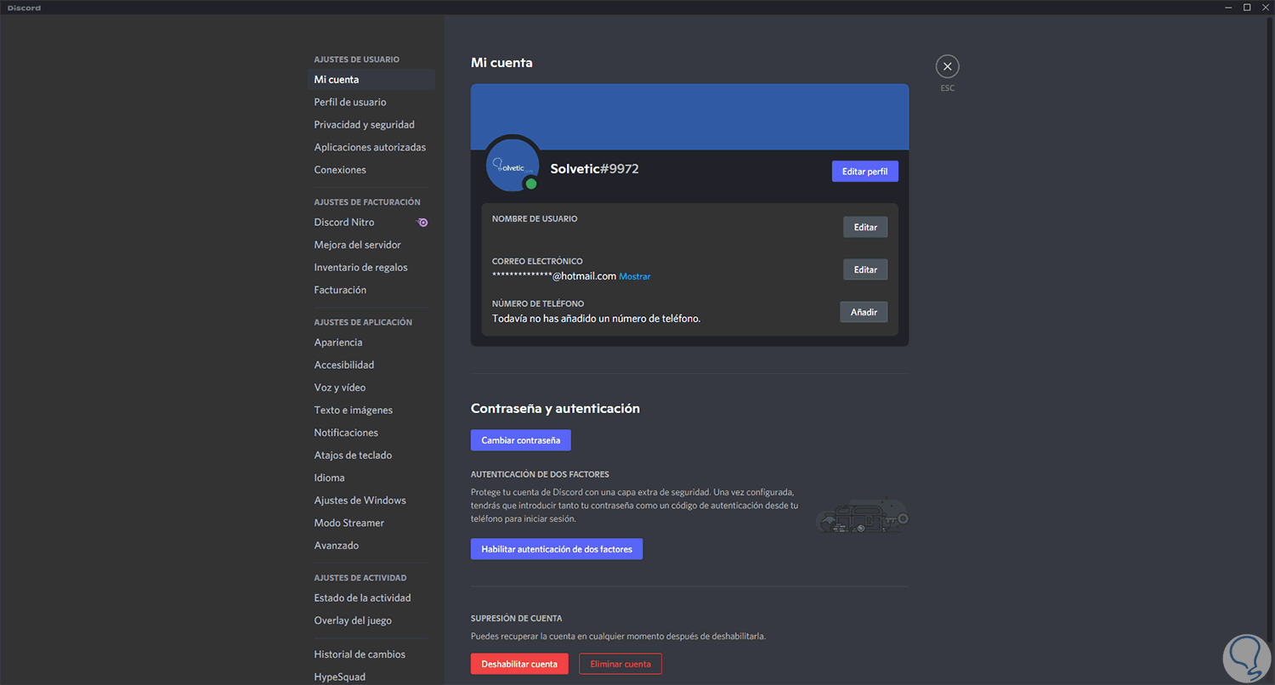This screenshot has width=1275, height=685.
Task: Click the Eliminar cuenta button
Action: pos(620,664)
